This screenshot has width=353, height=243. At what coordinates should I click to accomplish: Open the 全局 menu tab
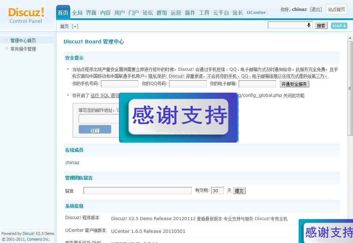77,13
